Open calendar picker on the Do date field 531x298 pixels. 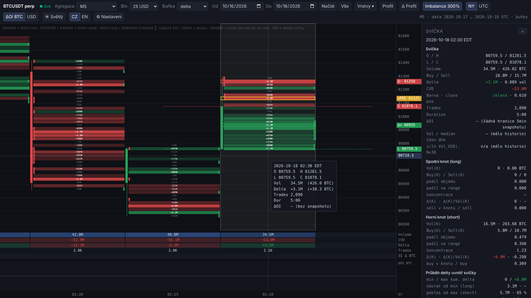coord(312,6)
